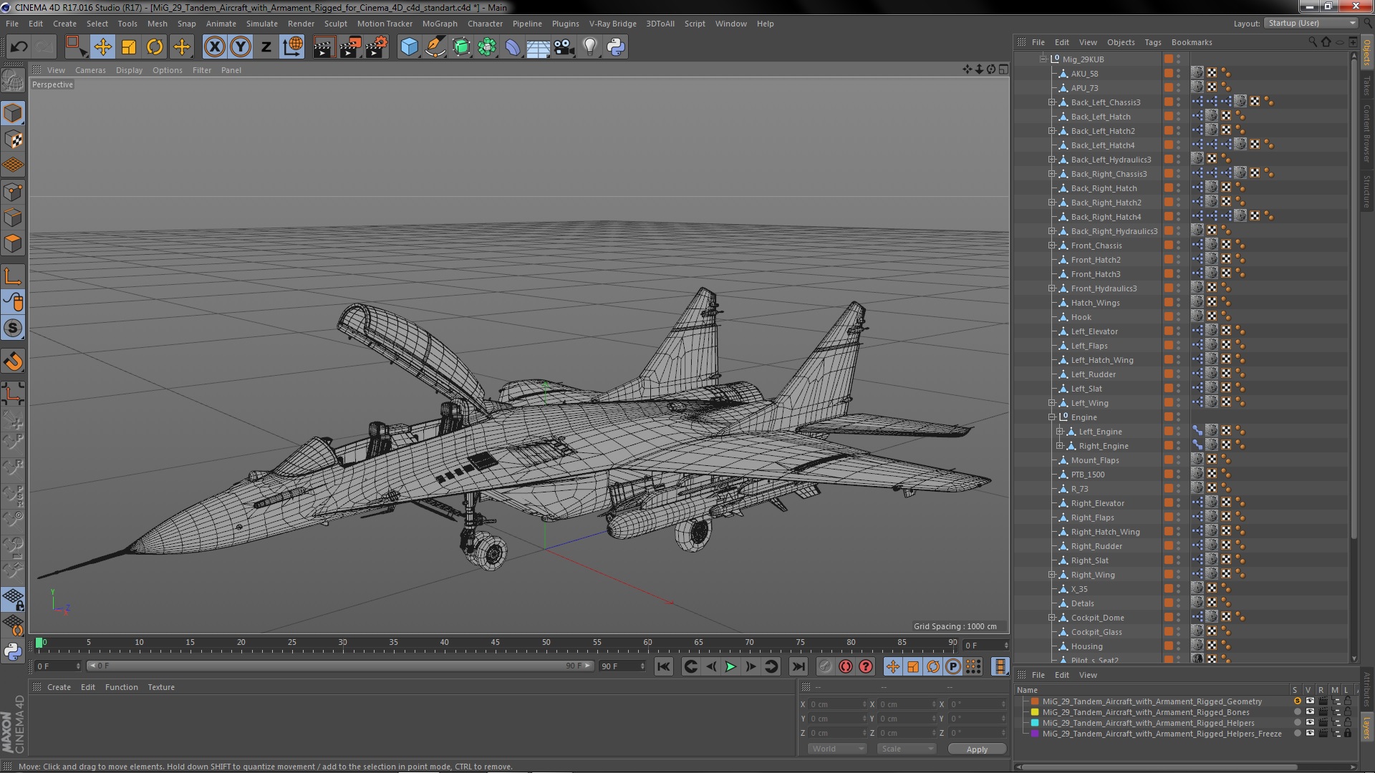Select Texture mode in left toolbar
The height and width of the screenshot is (773, 1375).
[x=13, y=140]
